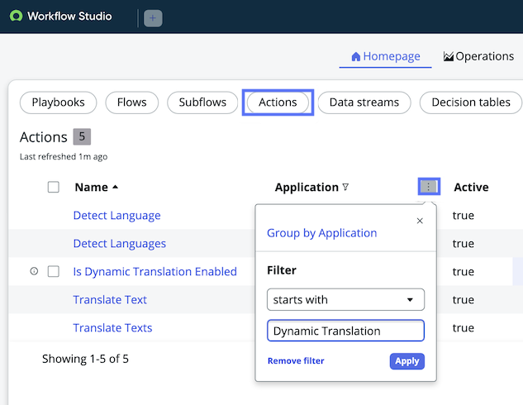Select the Playbooks filter pill
523x405 pixels.
(58, 102)
